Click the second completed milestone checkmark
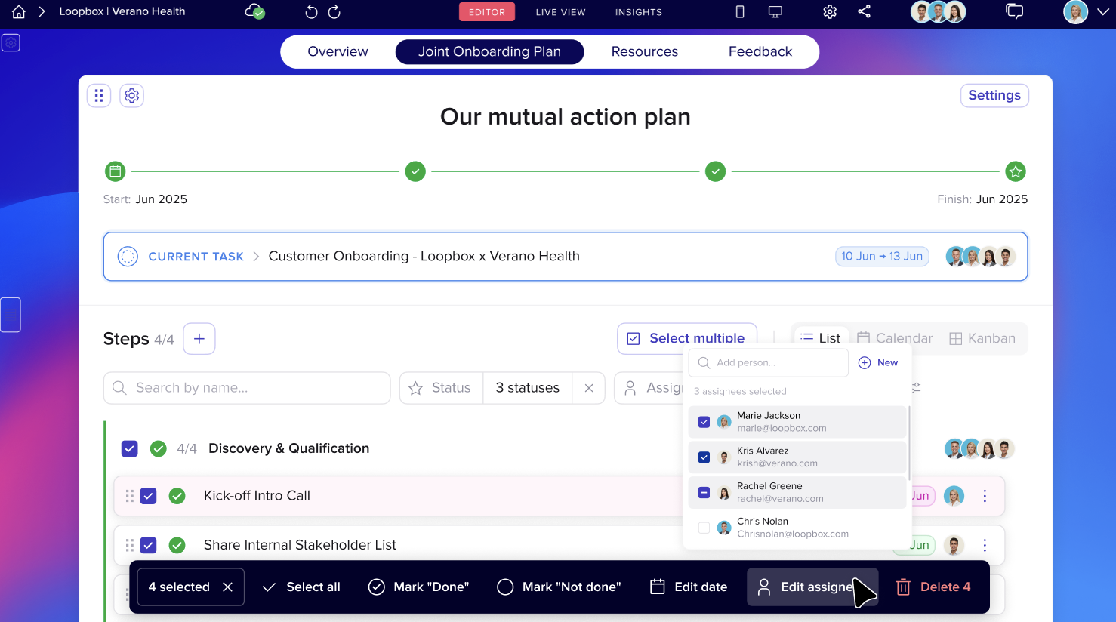This screenshot has width=1116, height=622. [715, 171]
